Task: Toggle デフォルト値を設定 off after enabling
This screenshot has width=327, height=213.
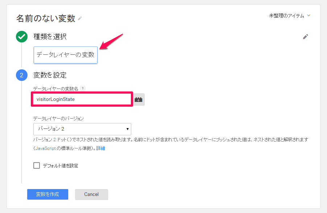Action: 36,165
